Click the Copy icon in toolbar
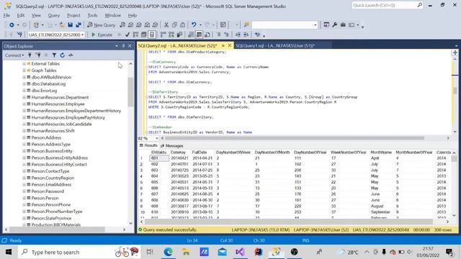461x259 pixels. pos(174,25)
